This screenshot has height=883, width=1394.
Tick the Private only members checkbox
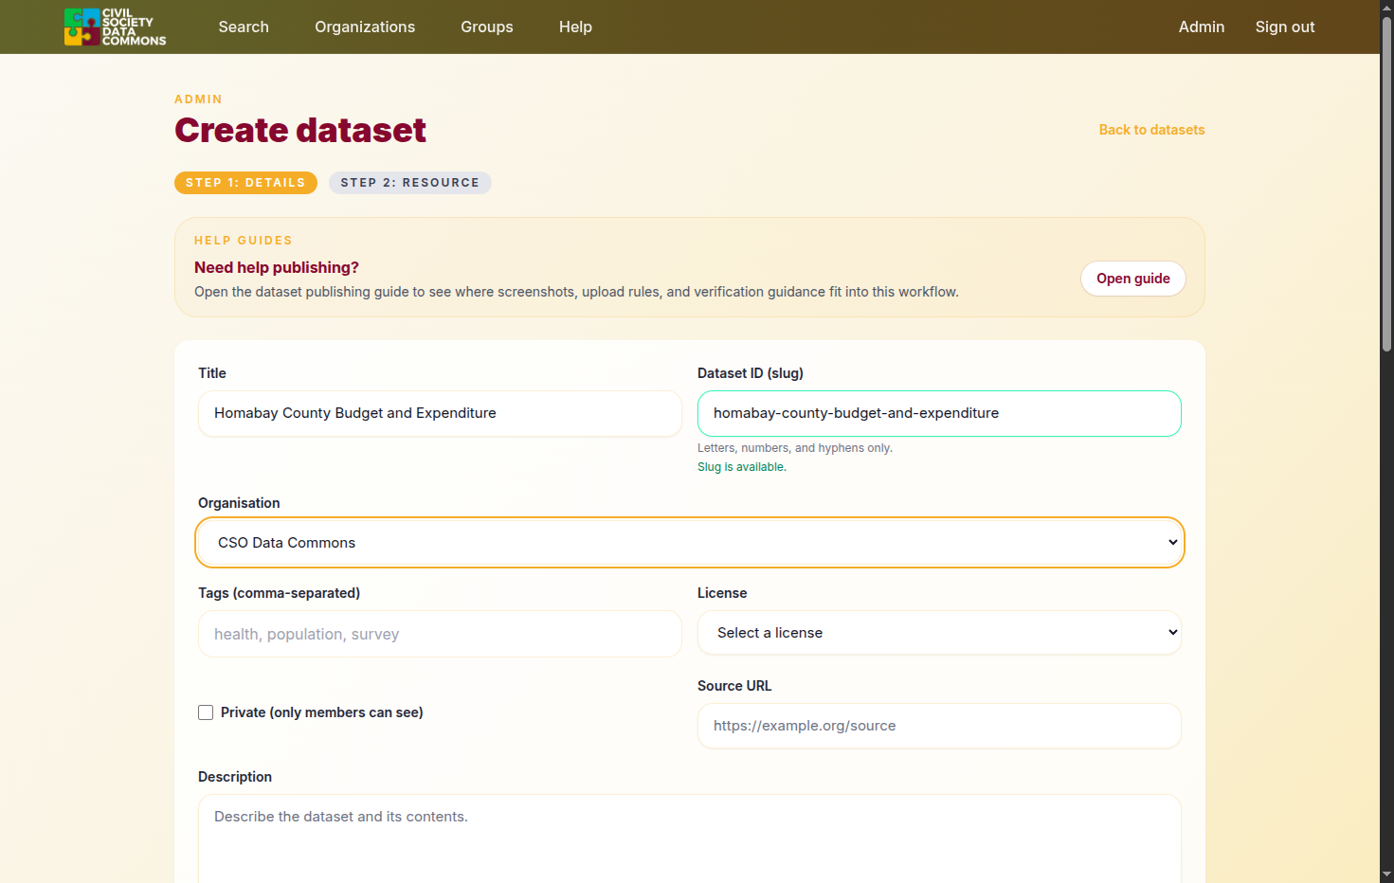coord(206,712)
